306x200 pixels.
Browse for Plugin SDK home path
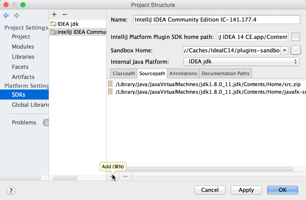click(296, 37)
